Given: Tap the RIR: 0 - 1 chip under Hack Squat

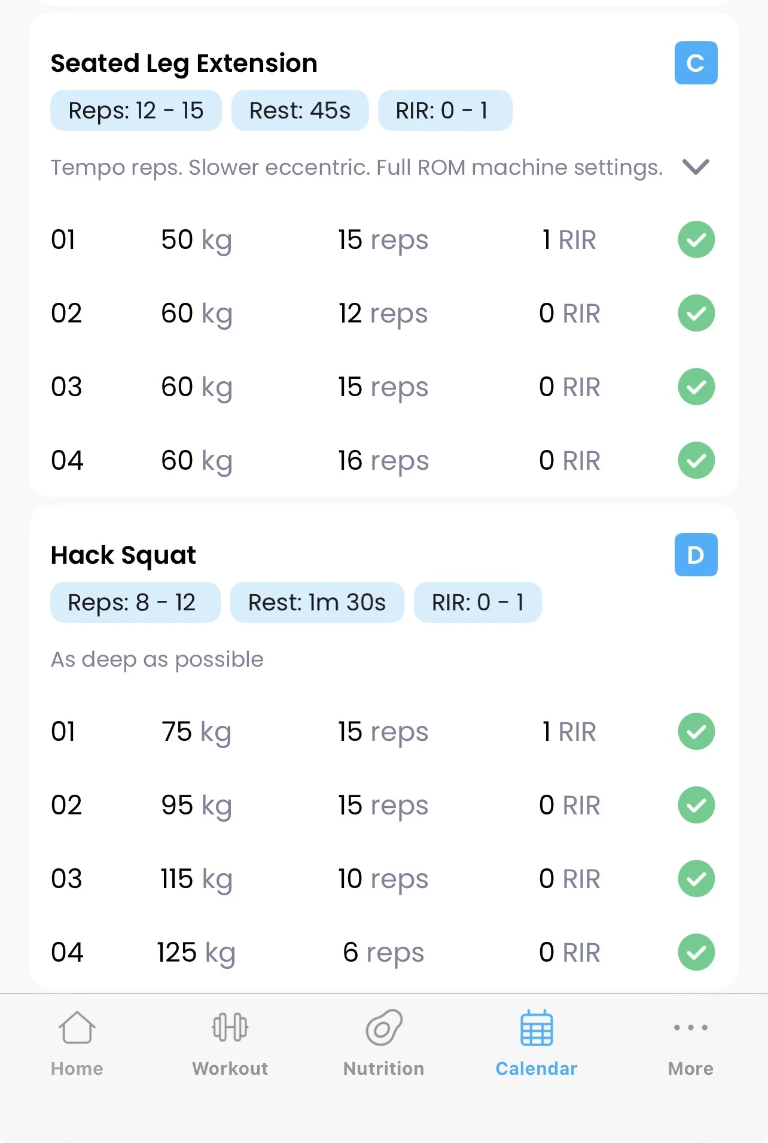Looking at the screenshot, I should 477,603.
